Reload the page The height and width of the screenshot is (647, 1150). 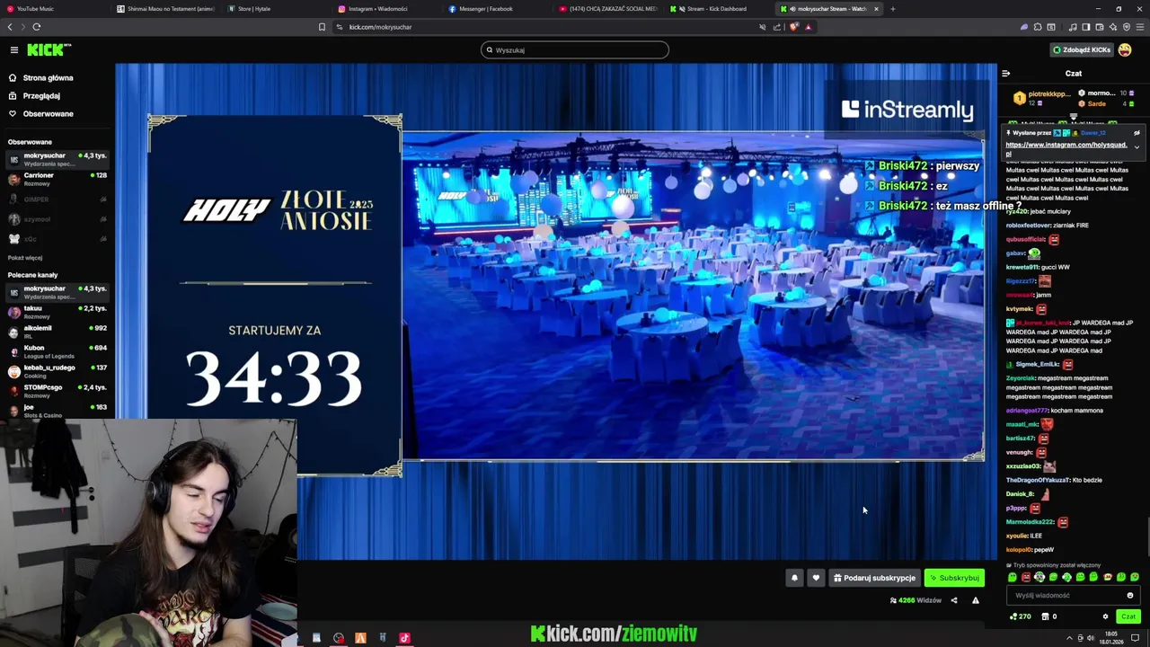37,27
